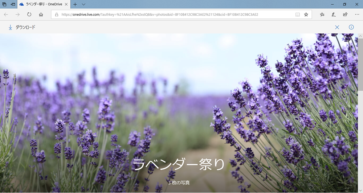Click the ダウンロード download label
363x193 pixels.
(25, 27)
